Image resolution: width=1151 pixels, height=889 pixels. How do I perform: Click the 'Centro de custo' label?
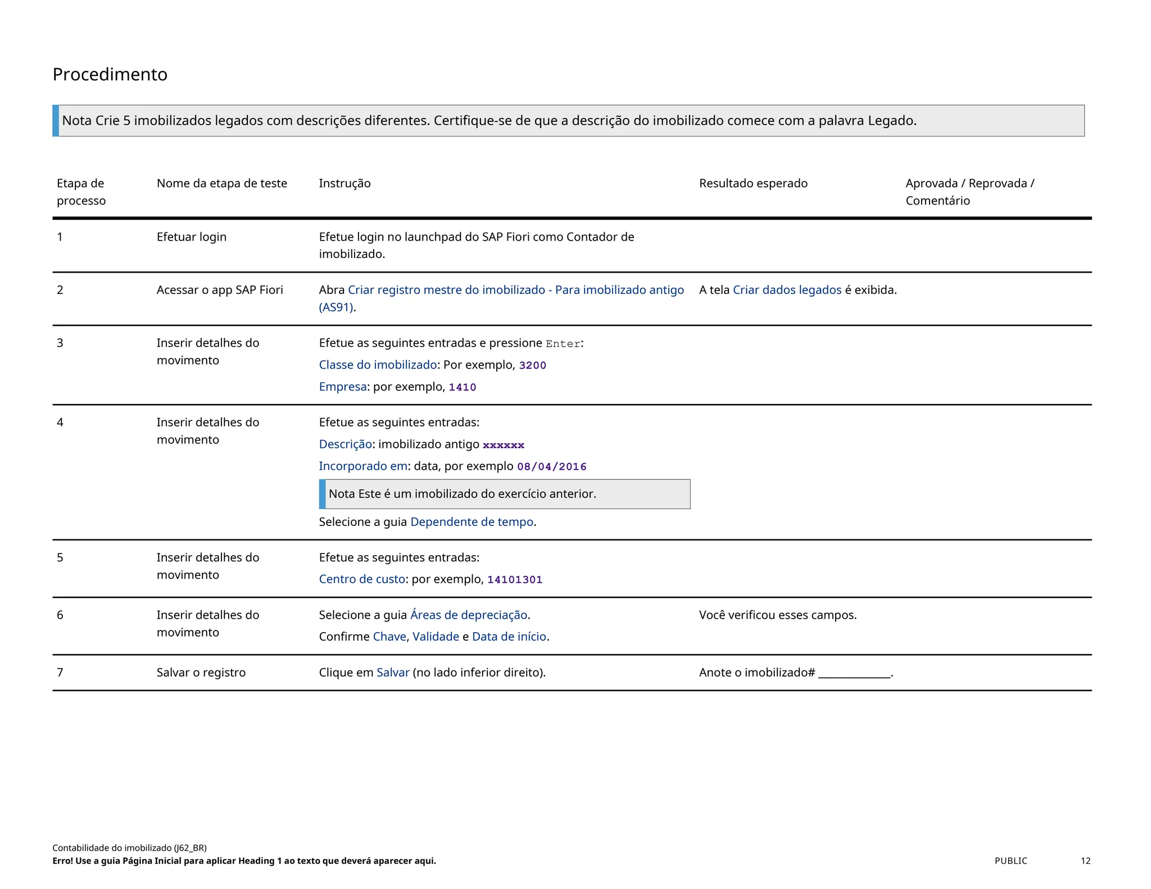362,579
